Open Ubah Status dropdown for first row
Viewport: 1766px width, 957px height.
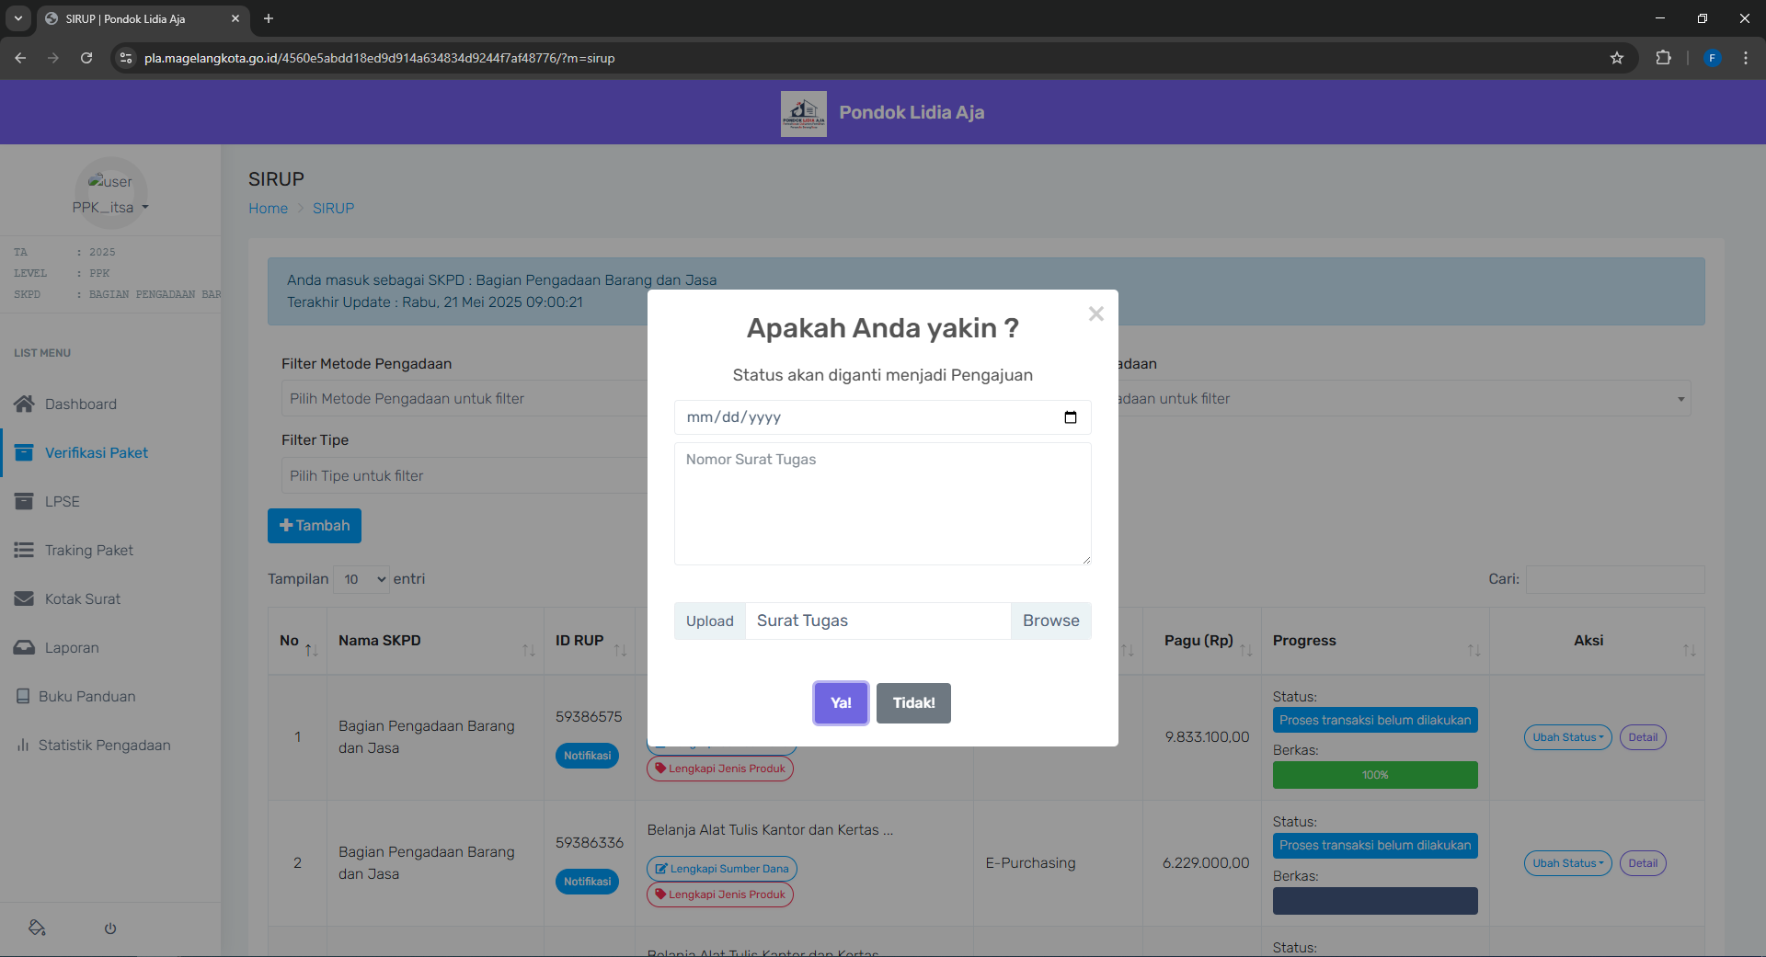(1567, 737)
